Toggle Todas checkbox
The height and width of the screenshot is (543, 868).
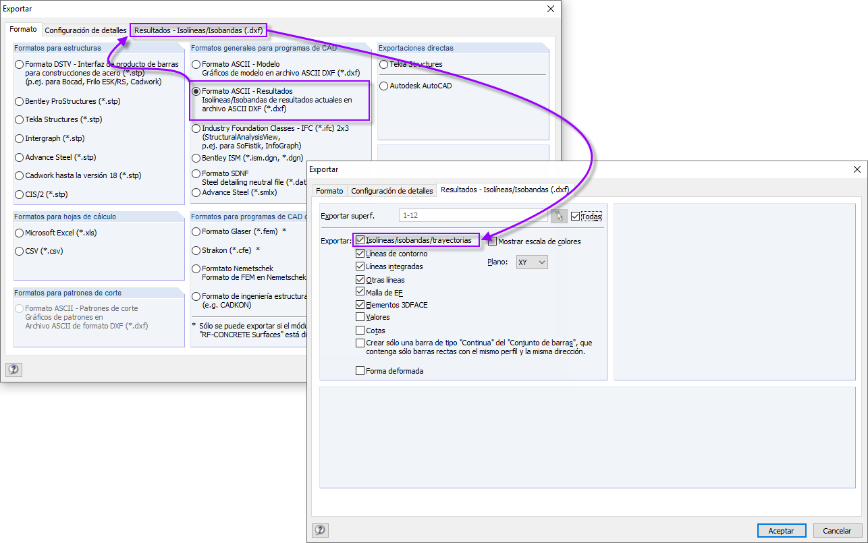coord(575,217)
